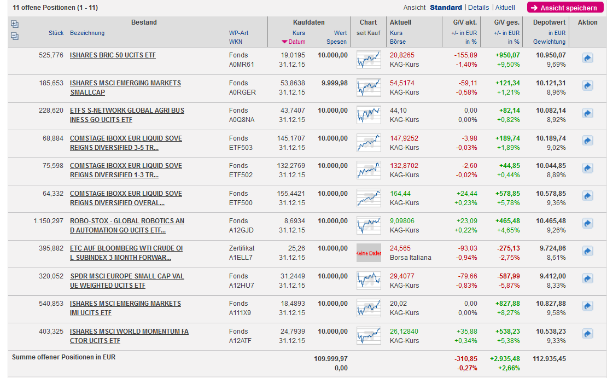
Task: Click action icon for ISHARES MSCI World Momentum
Action: (588, 334)
